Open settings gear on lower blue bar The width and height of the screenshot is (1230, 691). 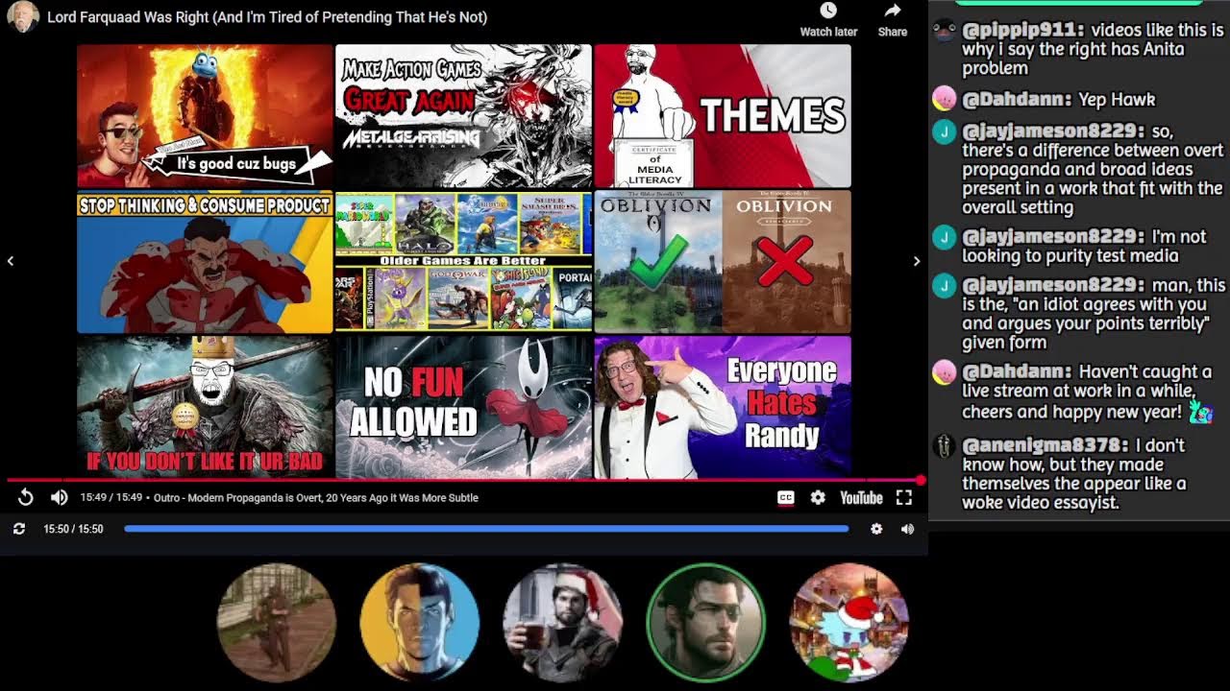point(876,529)
